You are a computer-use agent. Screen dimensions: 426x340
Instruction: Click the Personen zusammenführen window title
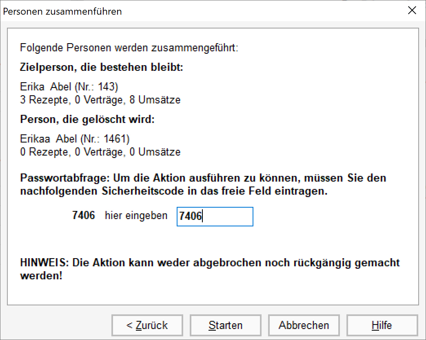62,11
